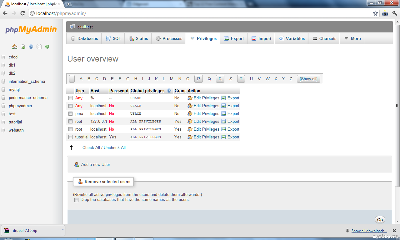The height and width of the screenshot is (240, 400).
Task: Expand the More tab dropdown
Action: point(352,39)
